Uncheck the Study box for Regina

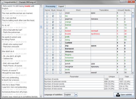click(x=53, y=55)
